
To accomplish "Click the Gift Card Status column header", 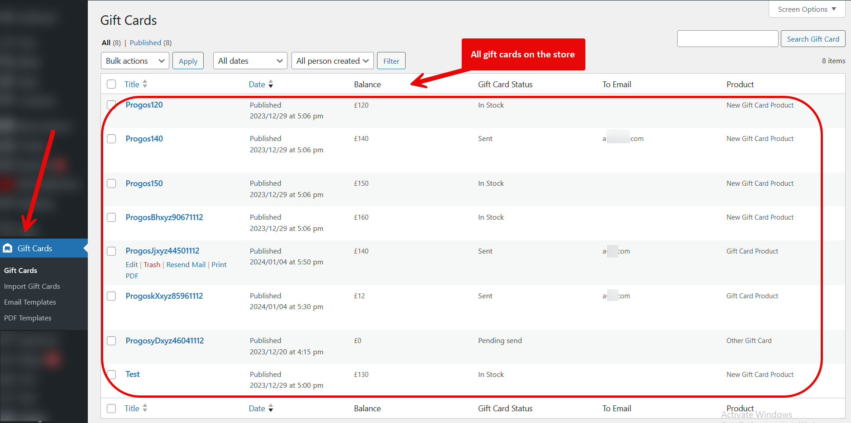I will point(505,84).
